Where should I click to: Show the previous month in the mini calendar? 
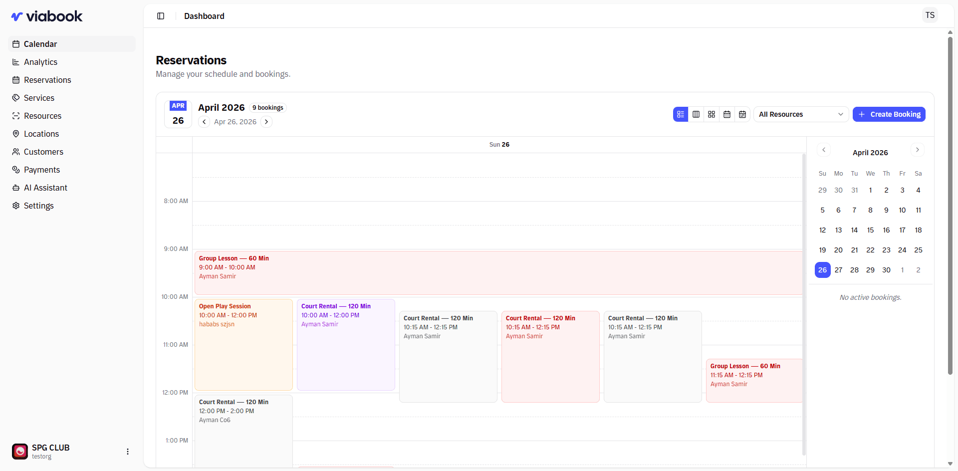pyautogui.click(x=824, y=150)
